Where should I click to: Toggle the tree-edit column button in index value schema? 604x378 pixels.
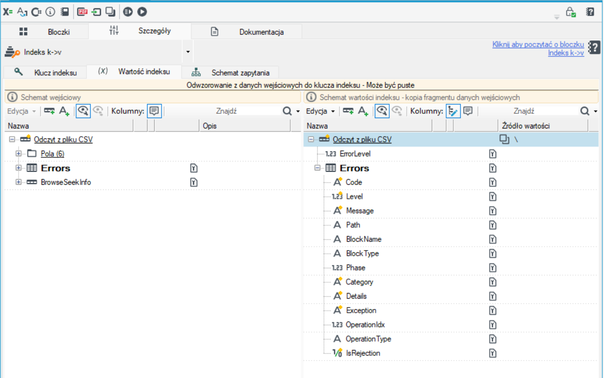[x=453, y=111]
